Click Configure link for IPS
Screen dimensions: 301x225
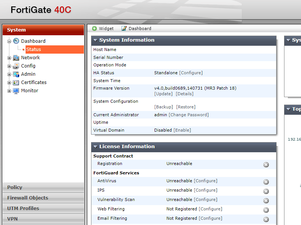[205, 190]
